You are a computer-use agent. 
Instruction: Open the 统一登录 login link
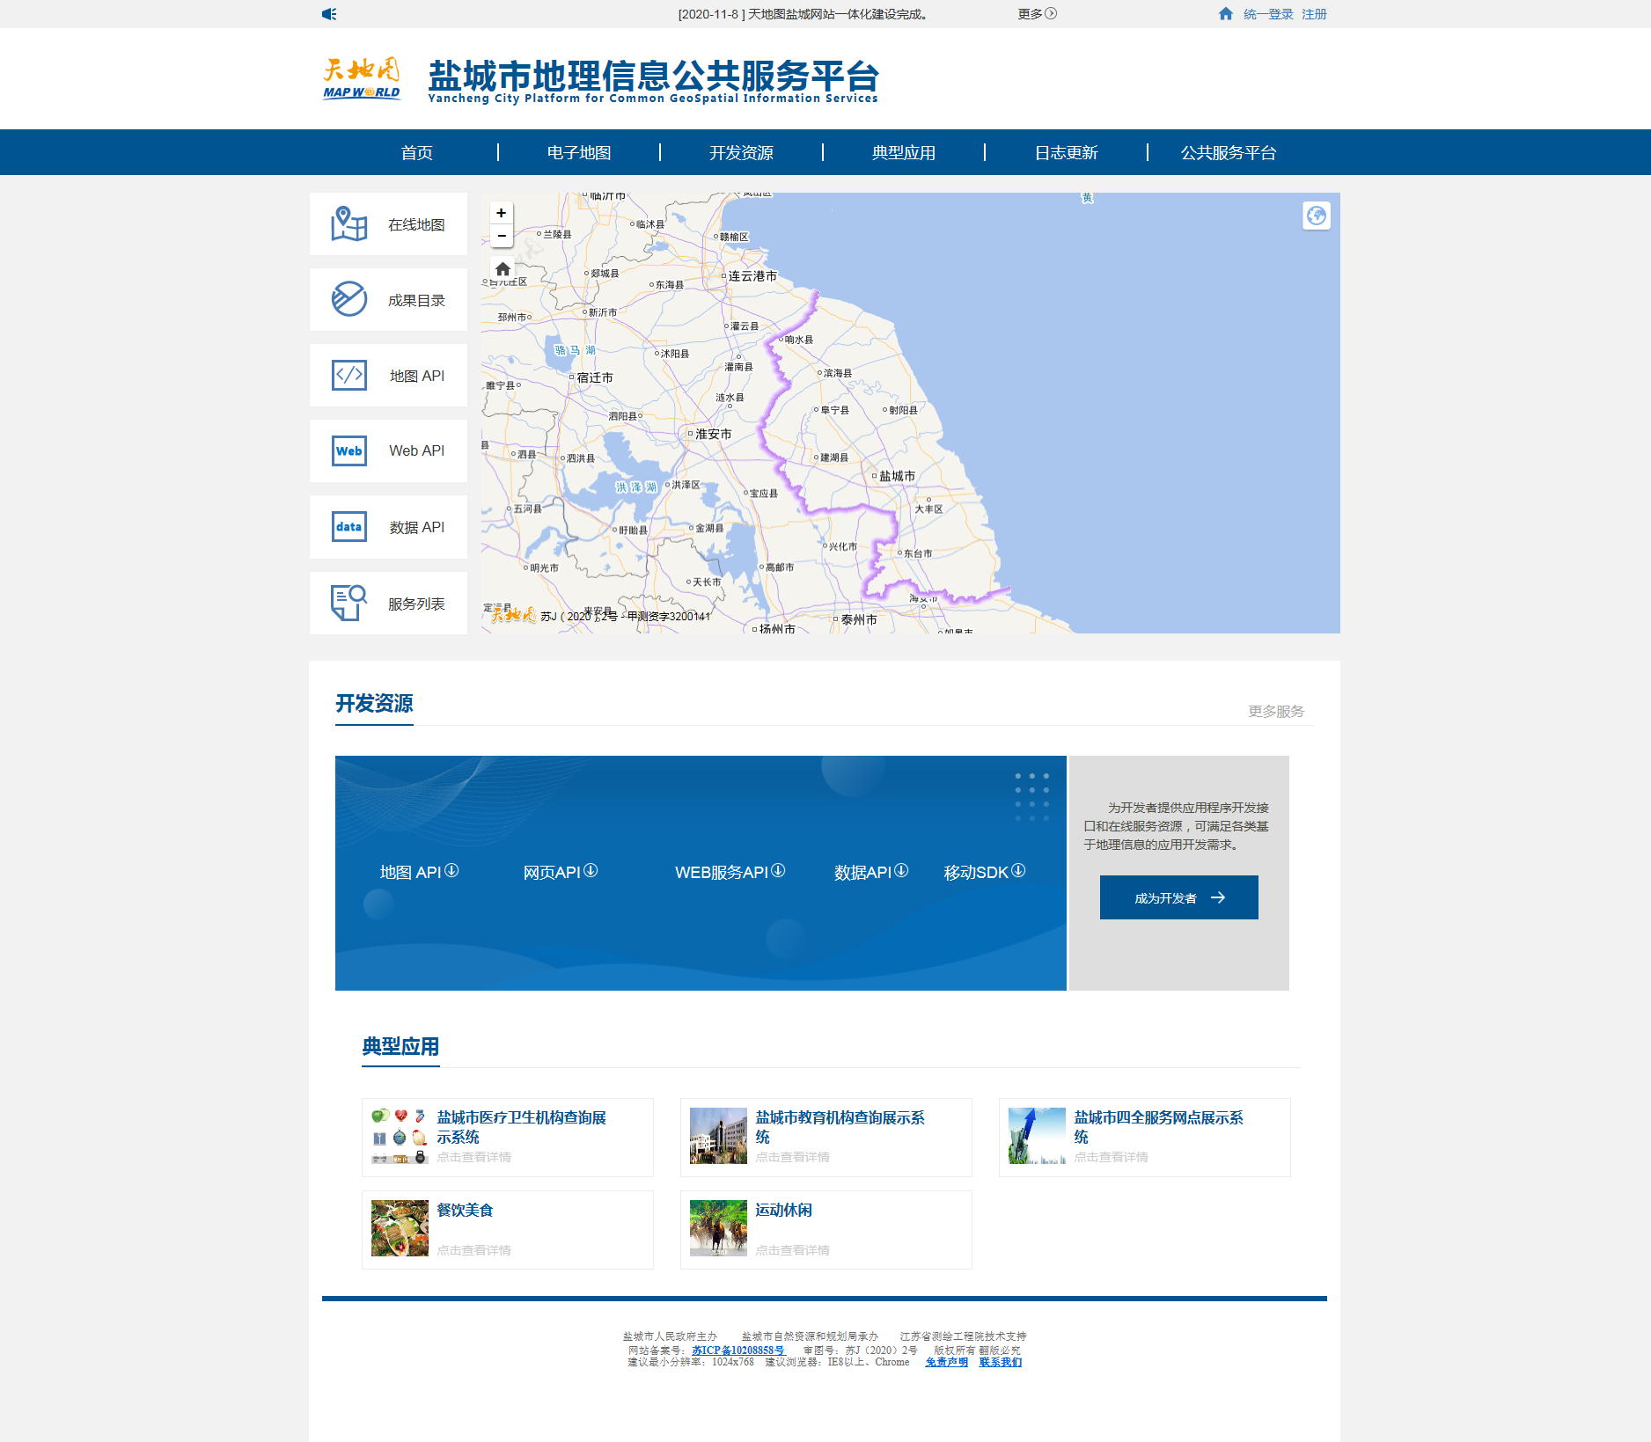click(1267, 14)
